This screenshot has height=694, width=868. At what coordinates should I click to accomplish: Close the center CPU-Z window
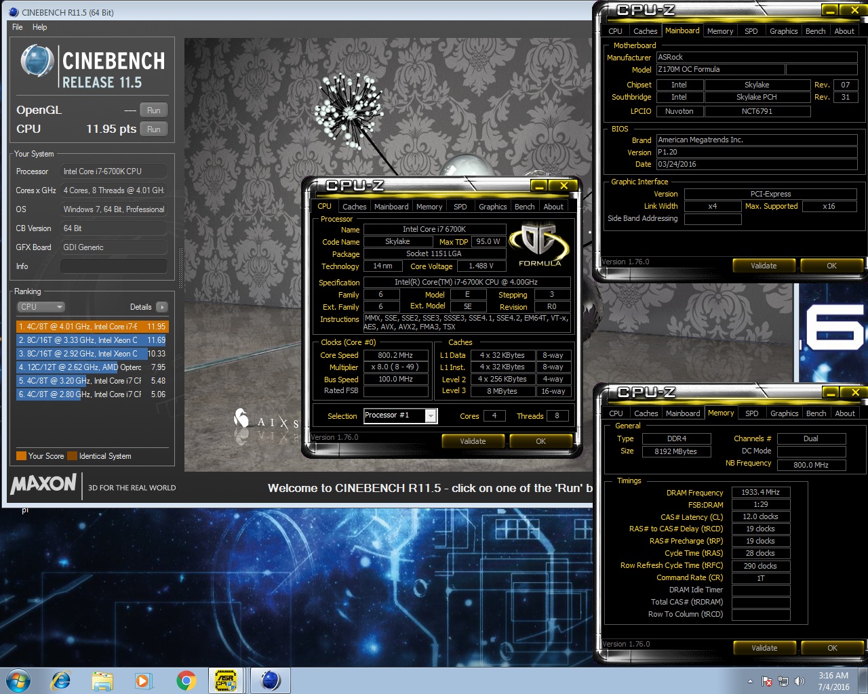[564, 186]
